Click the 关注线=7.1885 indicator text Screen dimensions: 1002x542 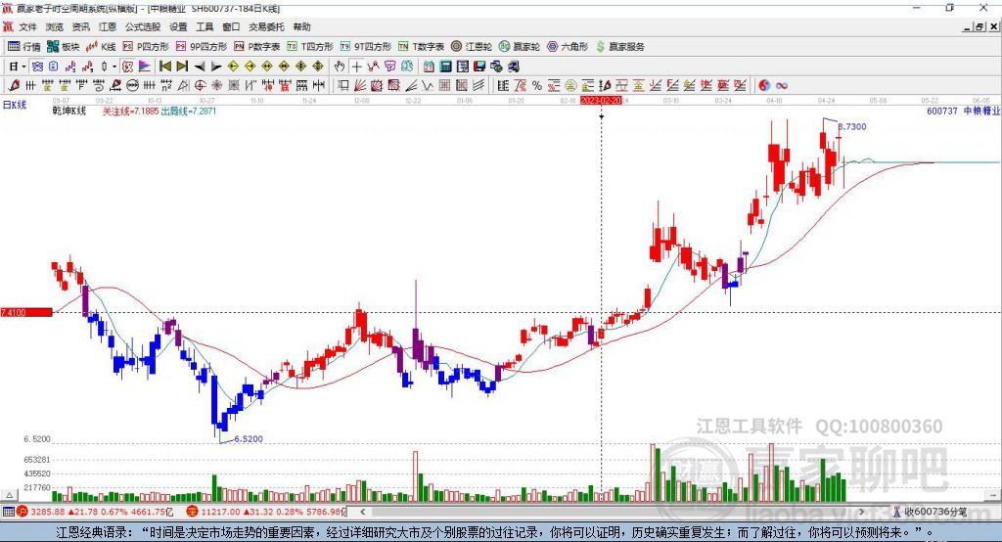click(x=130, y=111)
